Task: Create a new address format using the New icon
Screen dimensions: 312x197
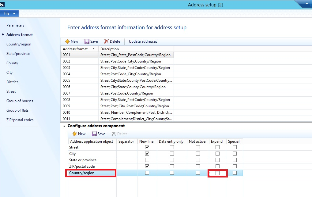Action: 71,41
